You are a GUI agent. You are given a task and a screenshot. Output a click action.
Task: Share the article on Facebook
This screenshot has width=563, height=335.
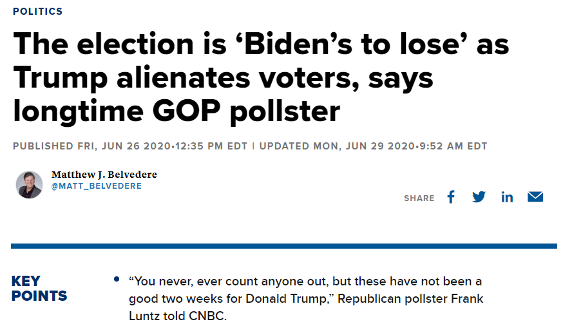point(451,197)
